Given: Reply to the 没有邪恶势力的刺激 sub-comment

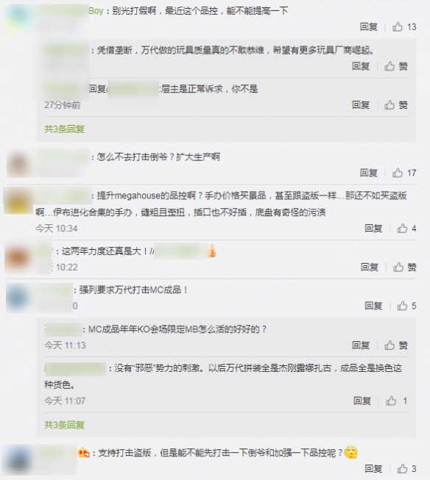Looking at the screenshot, I should (x=362, y=401).
